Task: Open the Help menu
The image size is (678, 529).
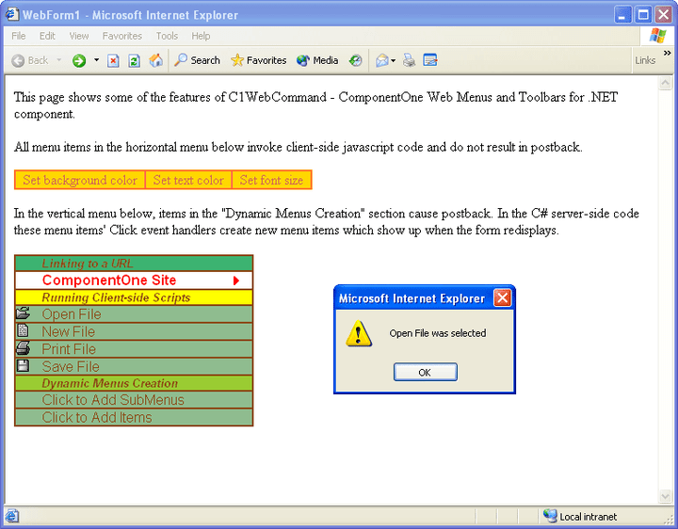Action: pos(201,36)
